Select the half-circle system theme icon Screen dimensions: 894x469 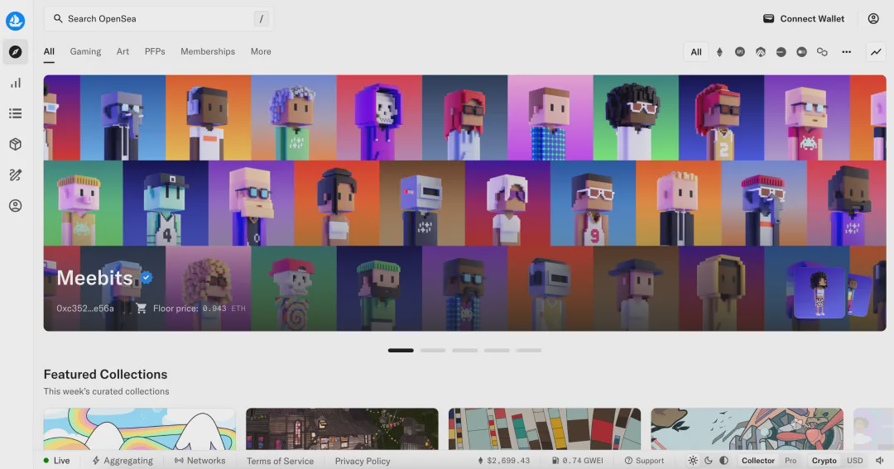pos(723,461)
